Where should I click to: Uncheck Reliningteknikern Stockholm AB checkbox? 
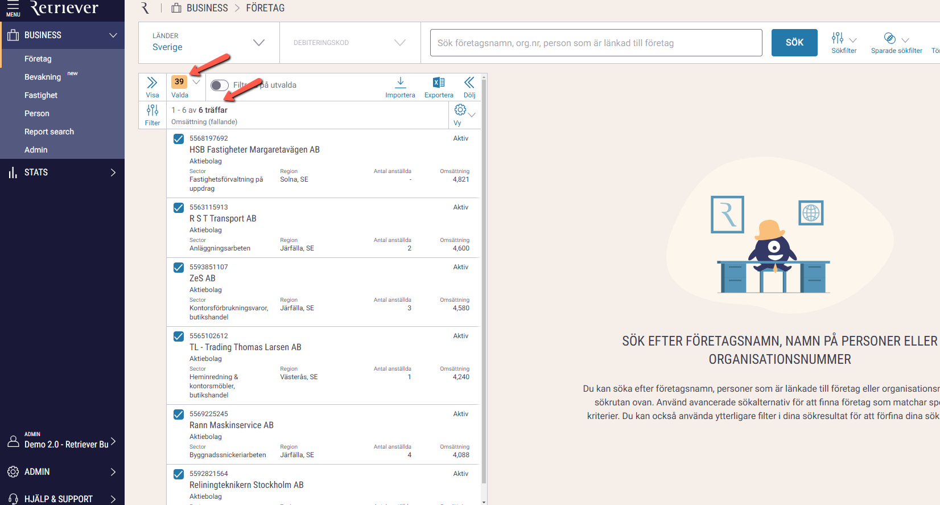179,474
